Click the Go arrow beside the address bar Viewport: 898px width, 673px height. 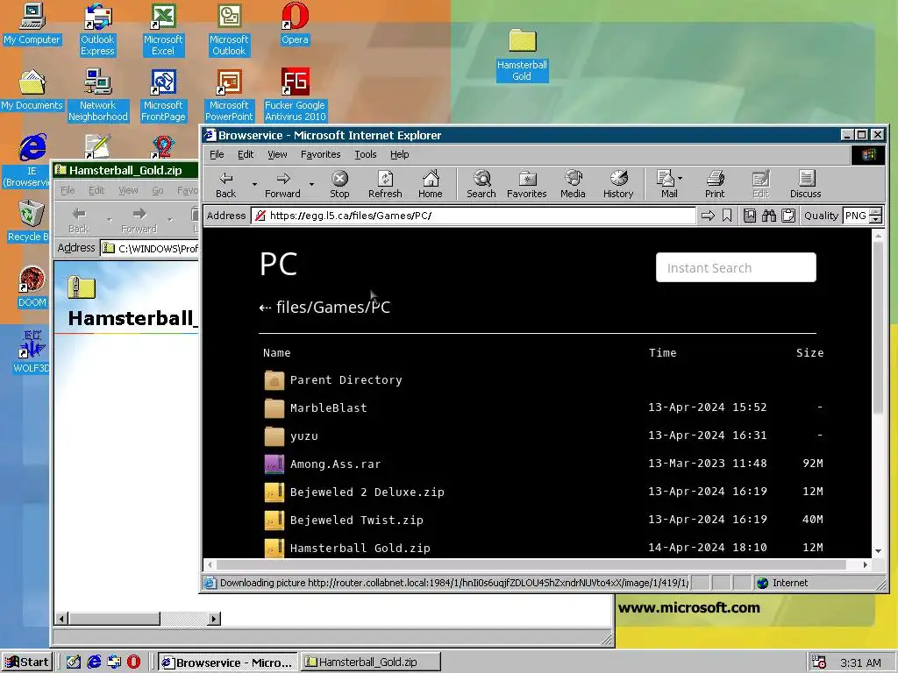(708, 216)
